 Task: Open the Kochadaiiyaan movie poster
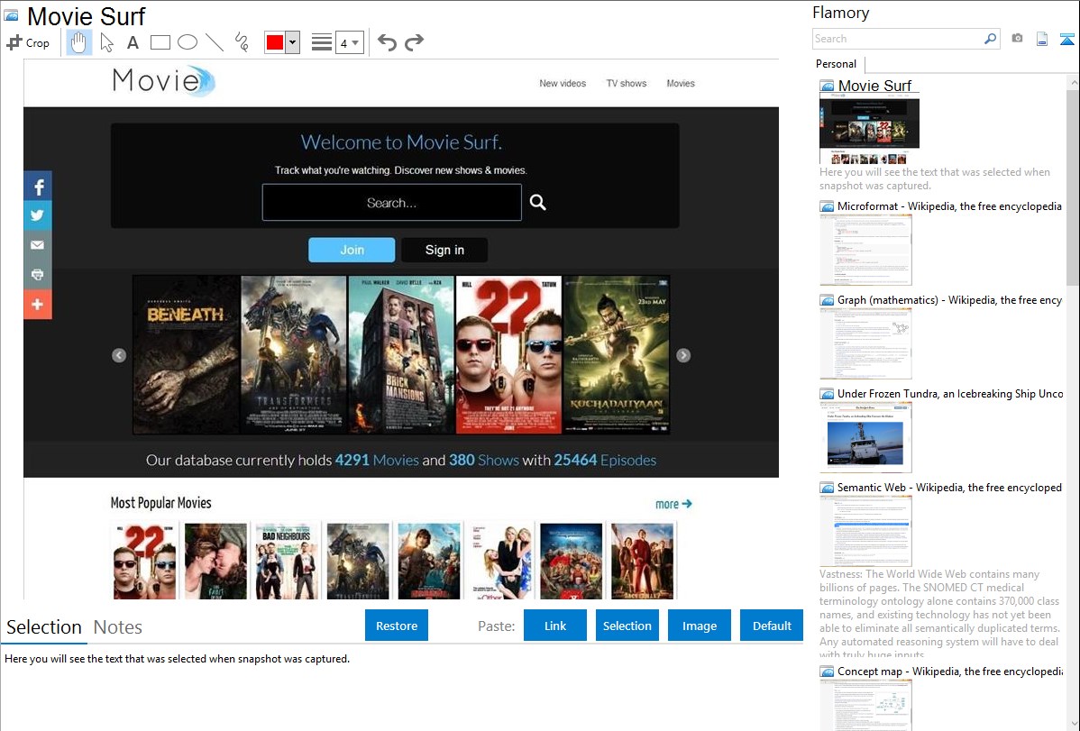point(617,355)
